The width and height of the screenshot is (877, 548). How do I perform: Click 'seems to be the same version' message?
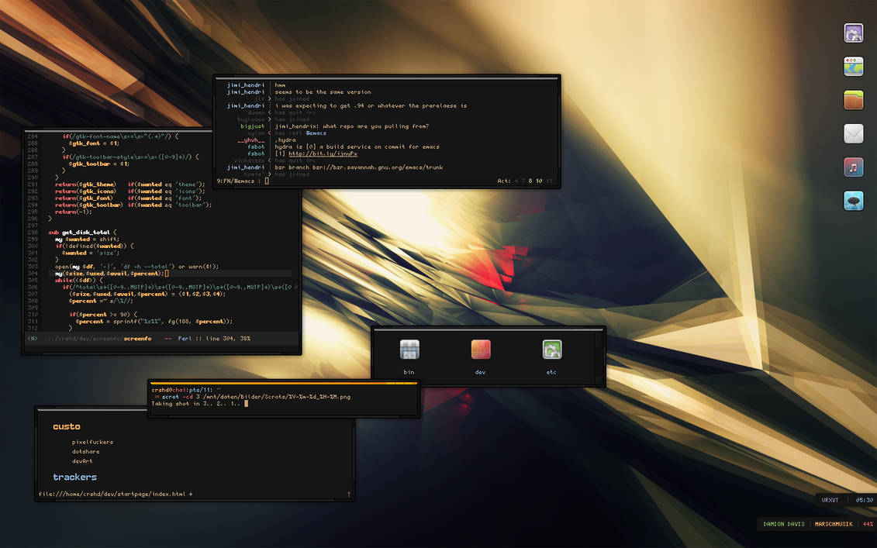pos(323,91)
